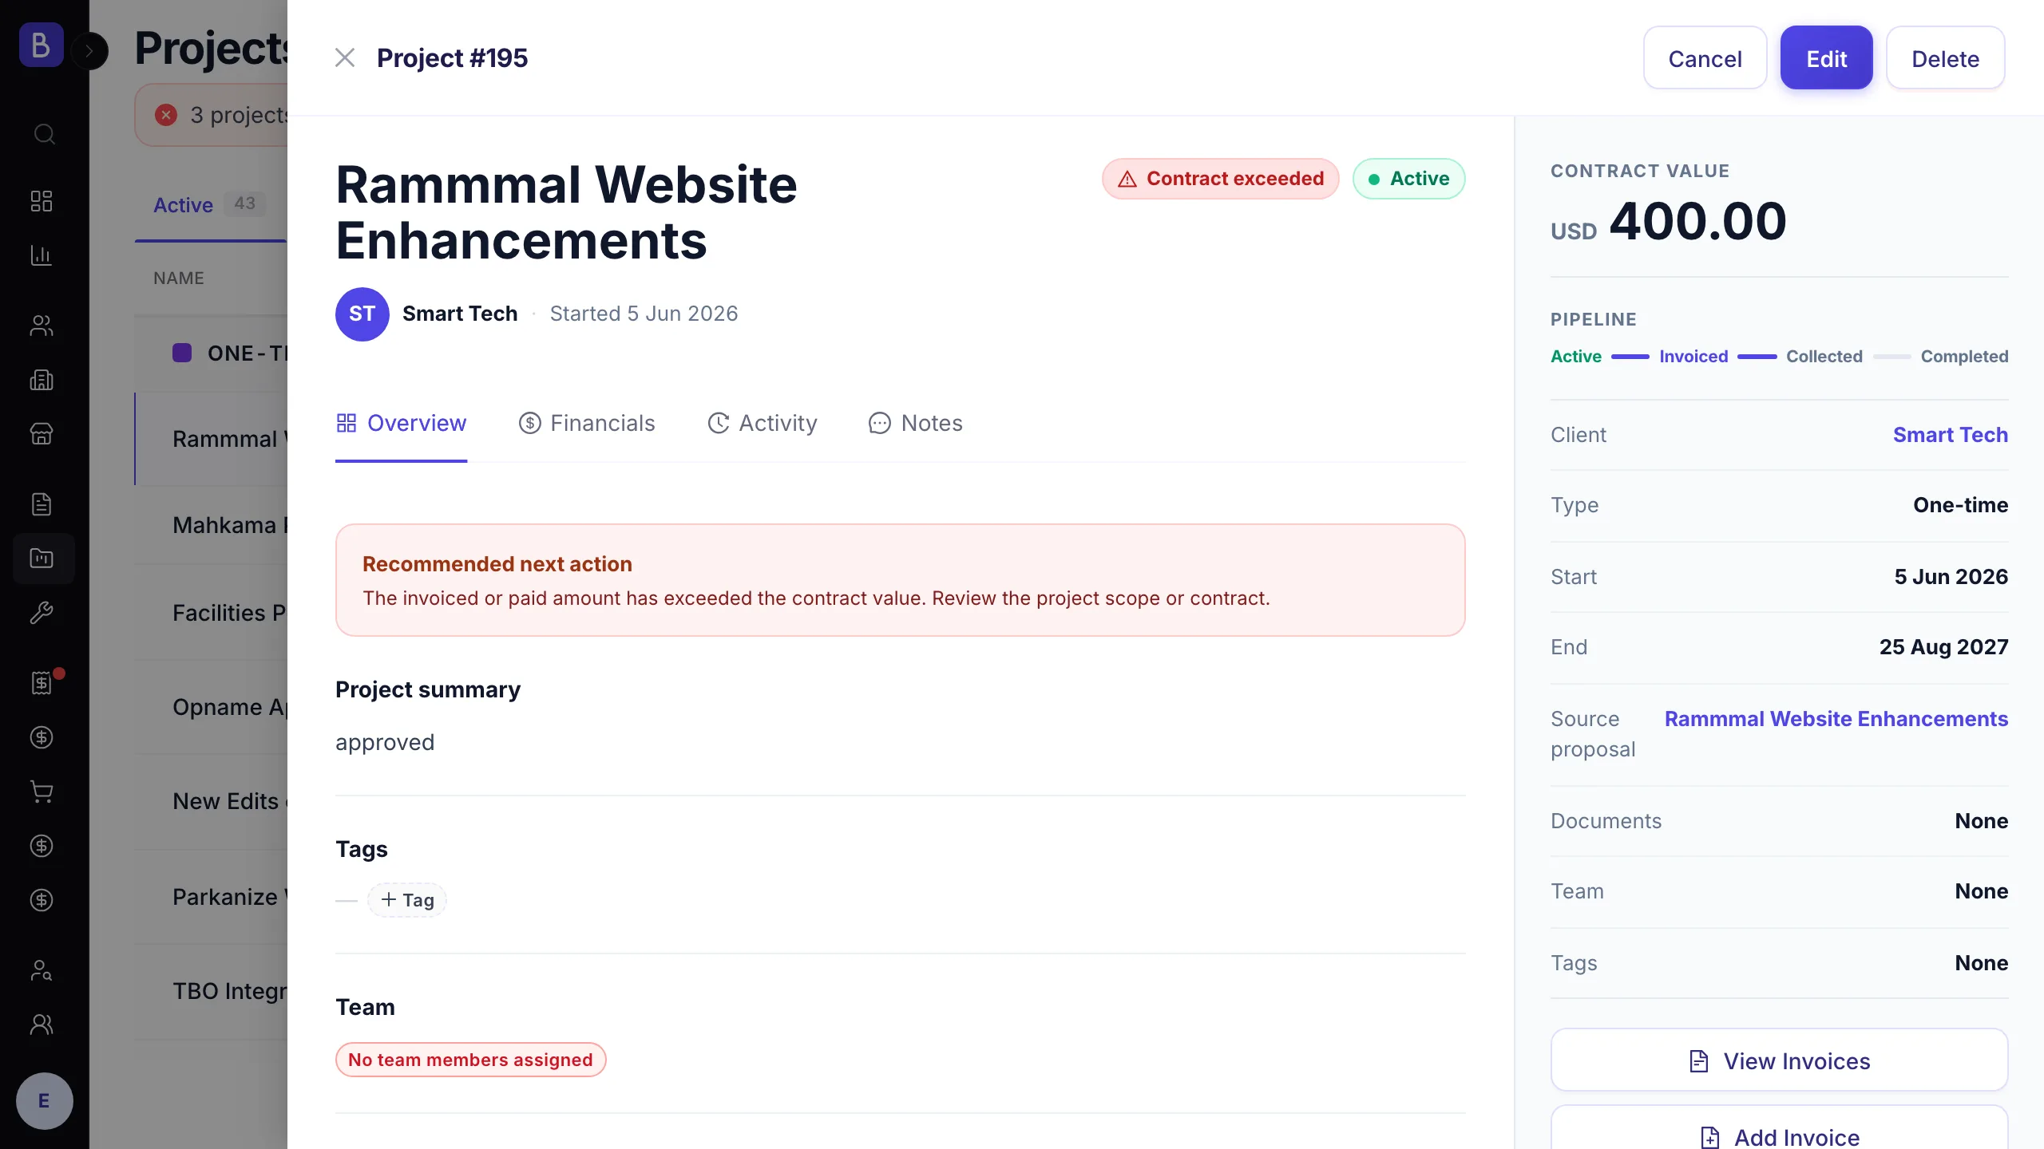2044x1149 pixels.
Task: Open the Rammmal Website Enhancements source proposal link
Action: pyautogui.click(x=1836, y=719)
